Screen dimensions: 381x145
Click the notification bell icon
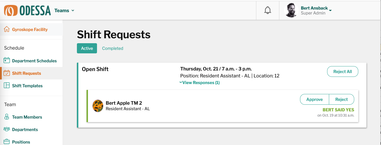click(267, 10)
